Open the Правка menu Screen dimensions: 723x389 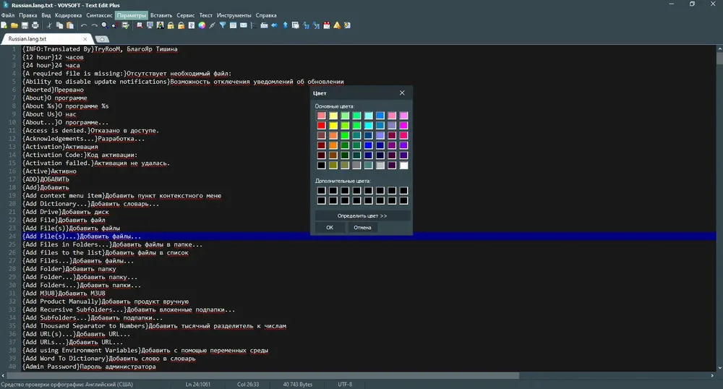[x=27, y=15]
